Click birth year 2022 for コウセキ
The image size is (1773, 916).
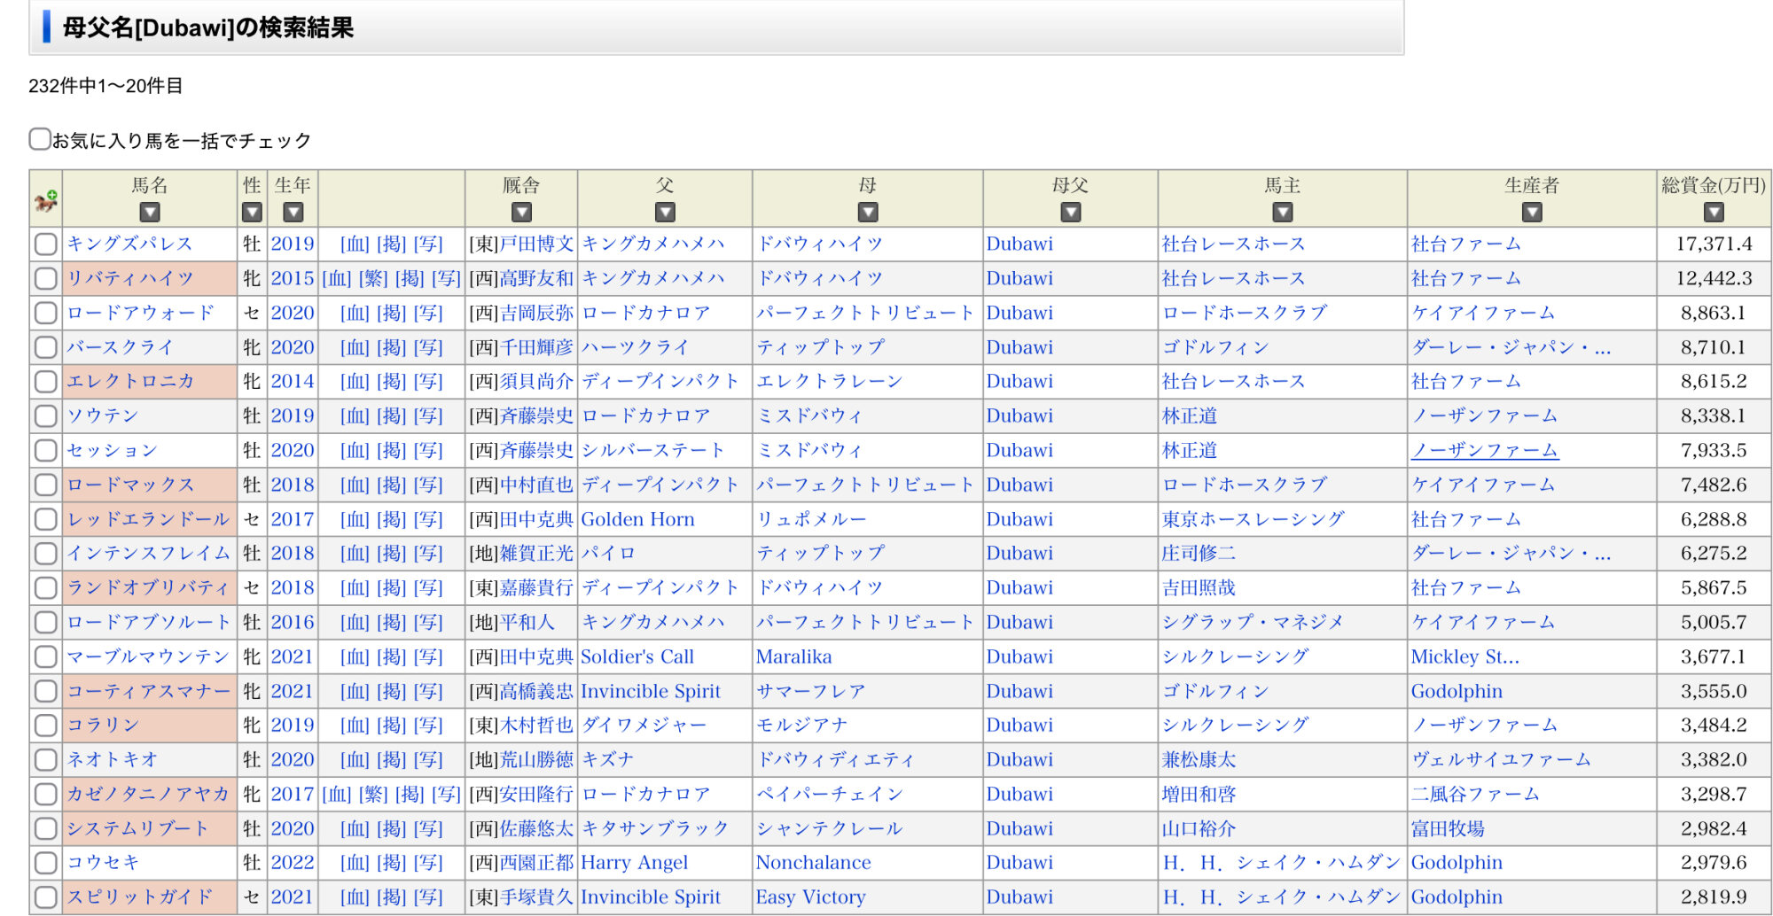[293, 863]
